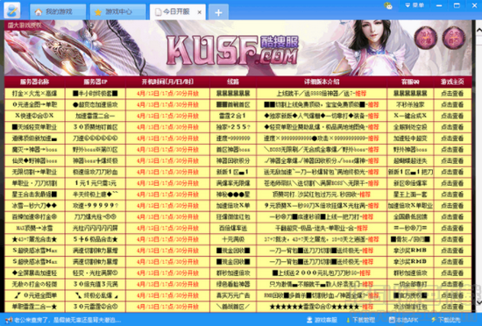Viewport: 482px width, 326px height.
Task: Click the app avatar logo icon
Action: tap(12, 11)
